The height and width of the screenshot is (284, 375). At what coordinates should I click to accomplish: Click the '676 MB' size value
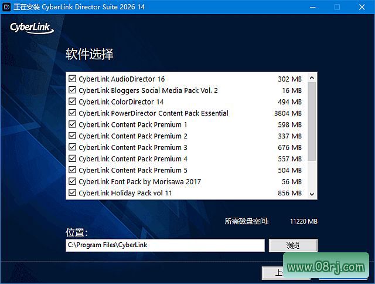(x=289, y=147)
